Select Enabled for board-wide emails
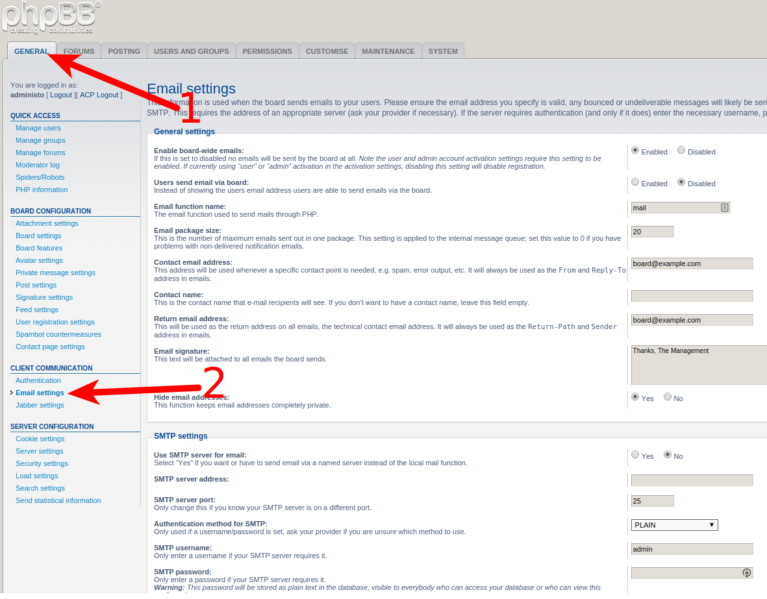This screenshot has width=767, height=599. [x=635, y=151]
